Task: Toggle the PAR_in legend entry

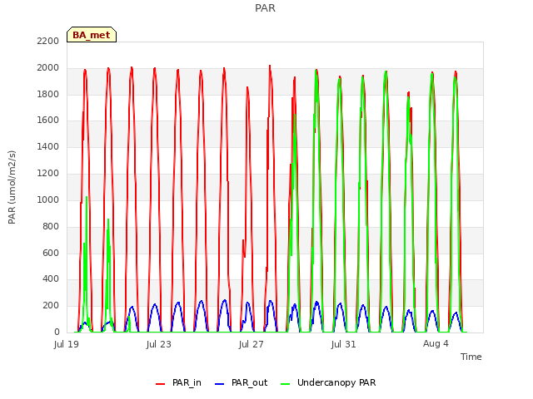Action: point(178,383)
